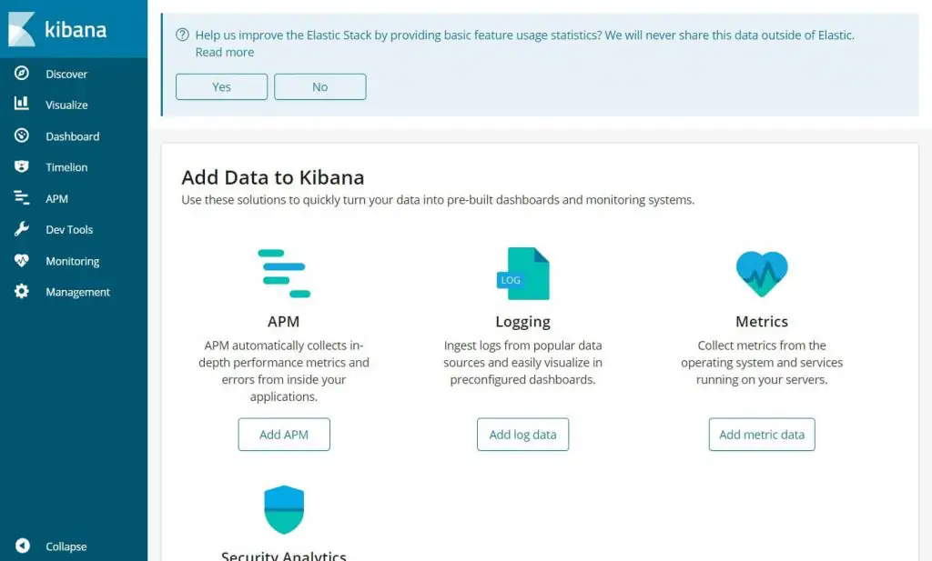Click the Management gear icon
The width and height of the screenshot is (932, 561).
point(22,291)
